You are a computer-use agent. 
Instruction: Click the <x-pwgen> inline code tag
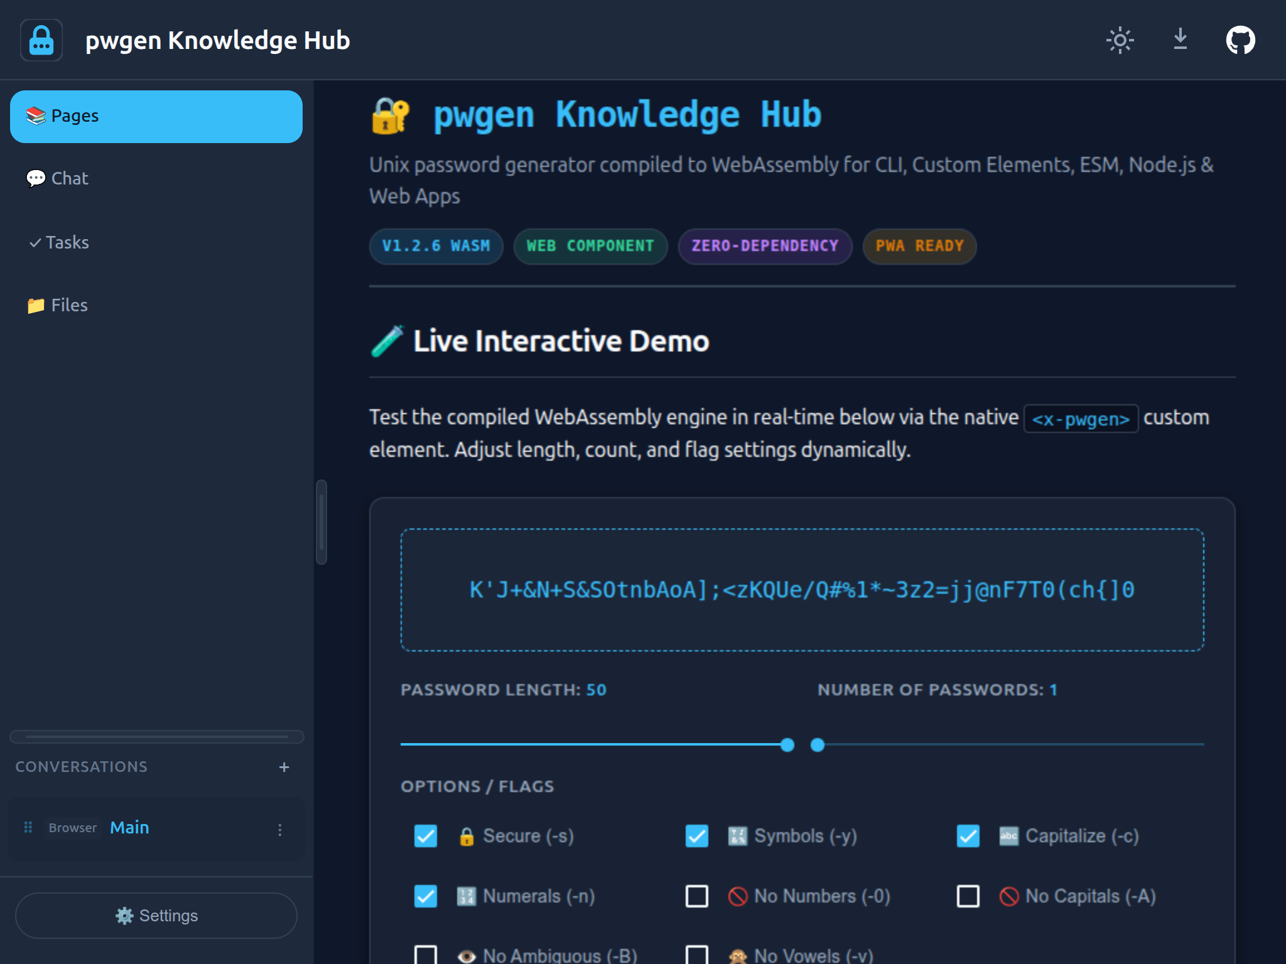1081,419
